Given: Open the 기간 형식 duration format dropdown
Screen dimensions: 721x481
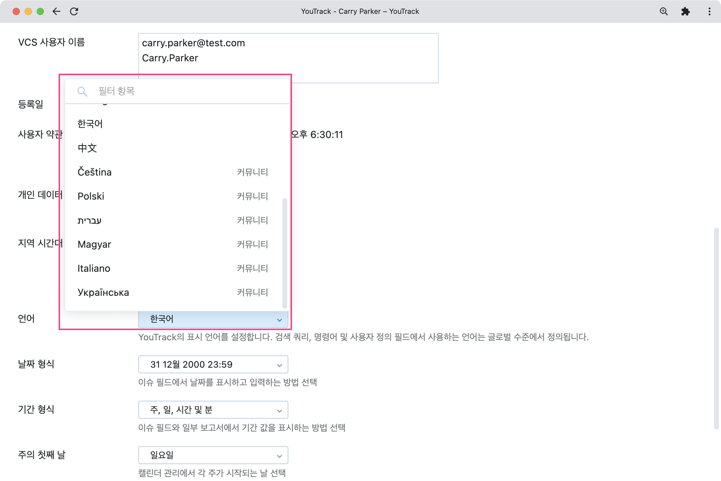Looking at the screenshot, I should point(213,409).
